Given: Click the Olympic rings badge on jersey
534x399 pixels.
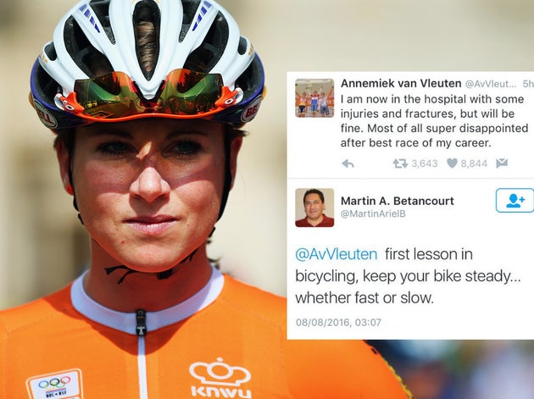Looking at the screenshot, I should (54, 384).
